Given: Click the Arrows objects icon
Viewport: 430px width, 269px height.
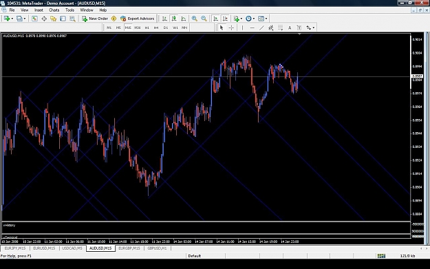Looking at the screenshot, I should click(309, 28).
